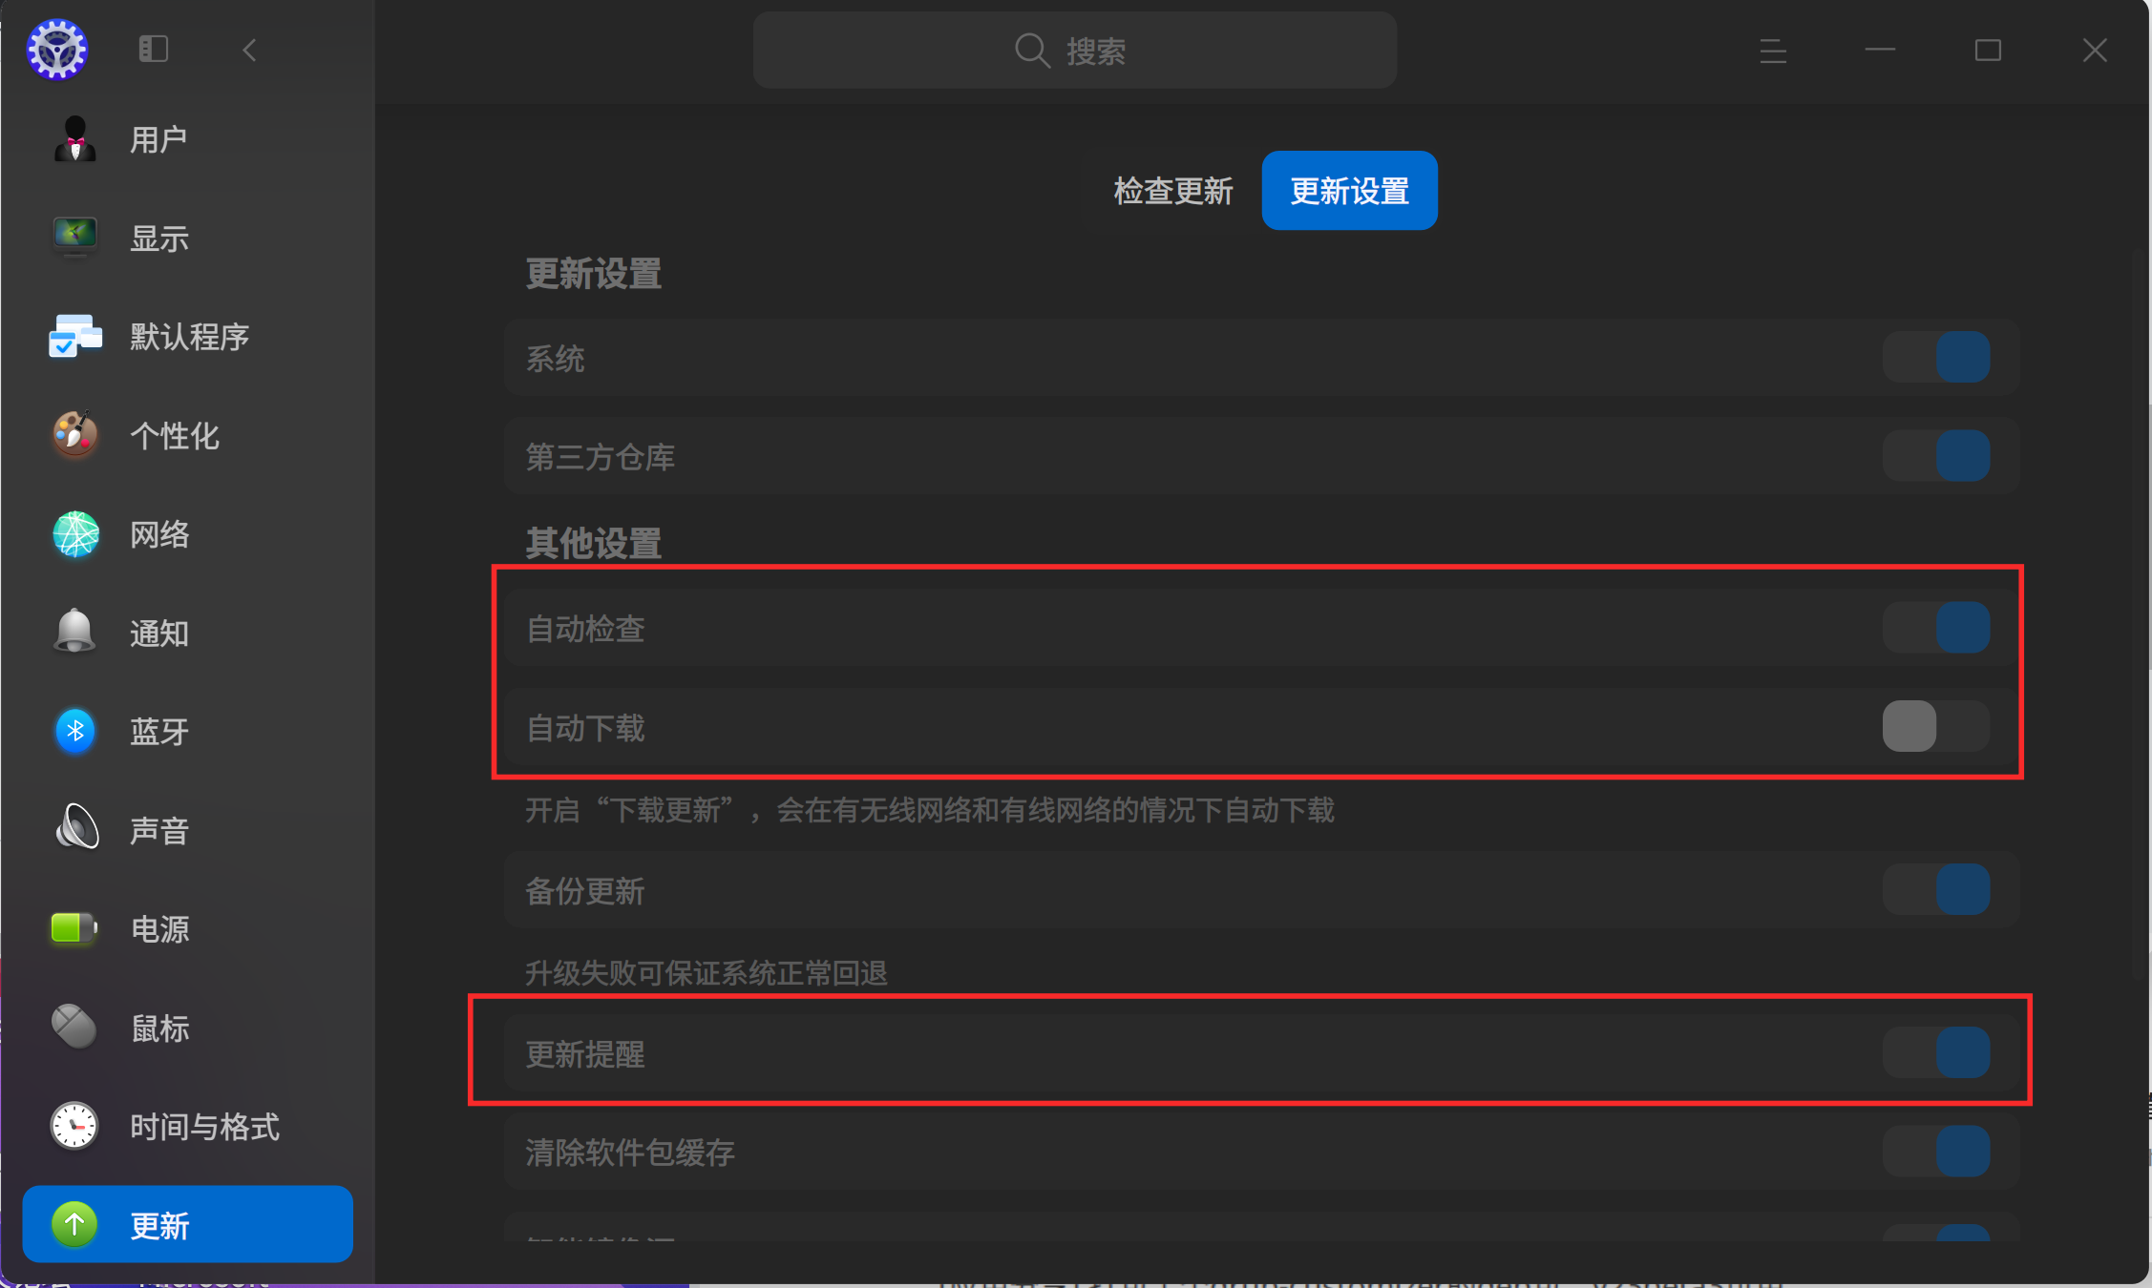Select the 通知 bell icon
The height and width of the screenshot is (1288, 2152).
(x=75, y=633)
